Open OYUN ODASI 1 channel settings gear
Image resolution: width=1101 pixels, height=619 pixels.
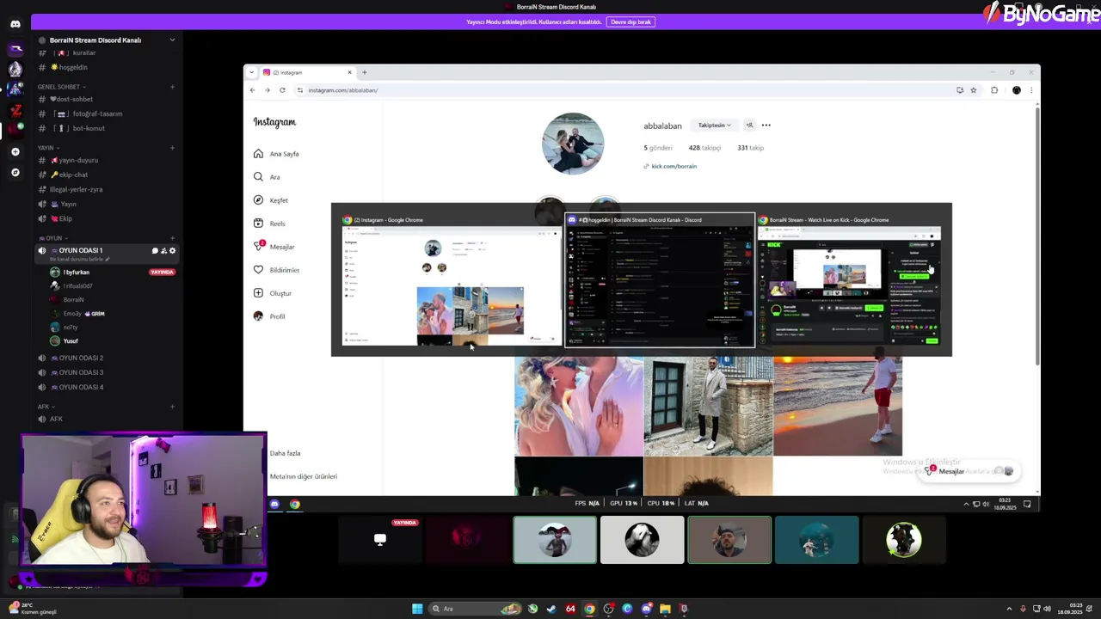coord(172,251)
